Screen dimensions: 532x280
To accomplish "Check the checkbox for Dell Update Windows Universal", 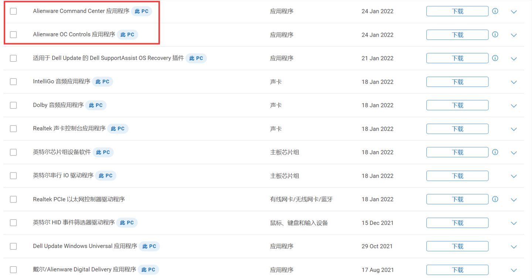I will pos(13,246).
